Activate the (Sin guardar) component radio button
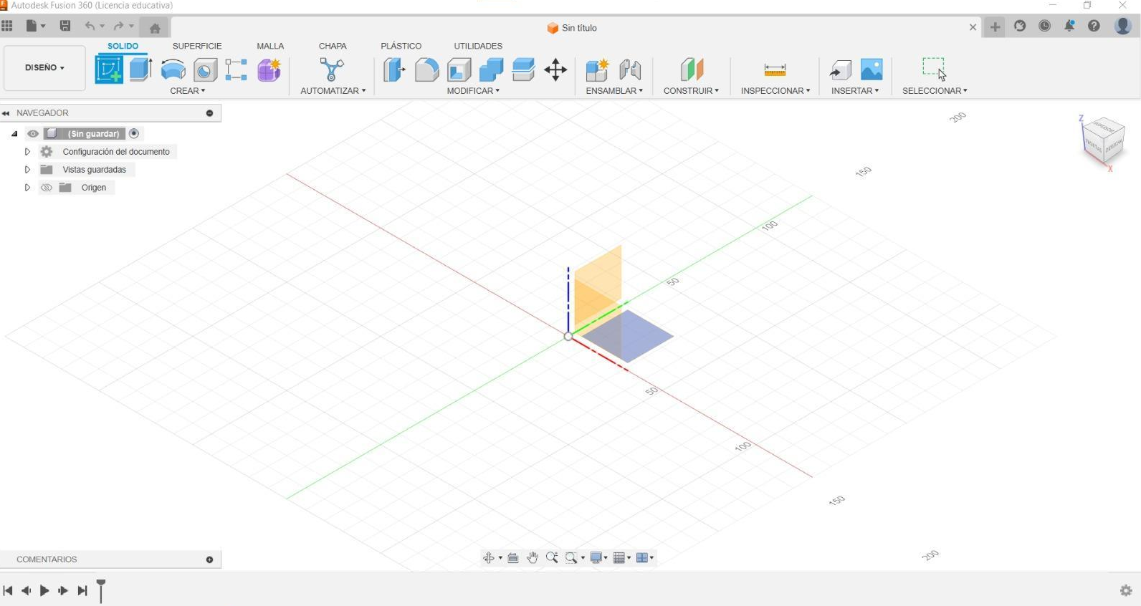Screen dimensions: 1141x606 tap(134, 134)
